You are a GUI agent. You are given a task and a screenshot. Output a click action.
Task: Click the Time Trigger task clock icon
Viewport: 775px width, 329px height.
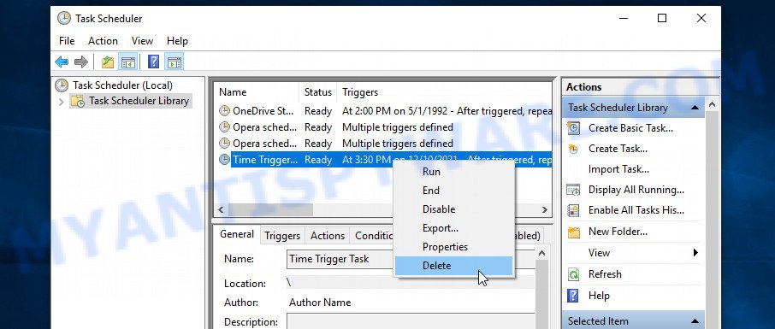(224, 159)
